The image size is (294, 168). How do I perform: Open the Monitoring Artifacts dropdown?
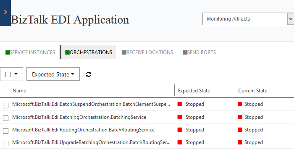pyautogui.click(x=247, y=19)
